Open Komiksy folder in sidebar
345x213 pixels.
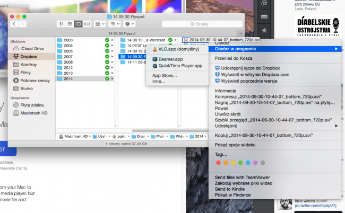pos(28,65)
